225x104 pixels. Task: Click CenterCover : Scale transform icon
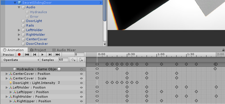tap(11, 78)
